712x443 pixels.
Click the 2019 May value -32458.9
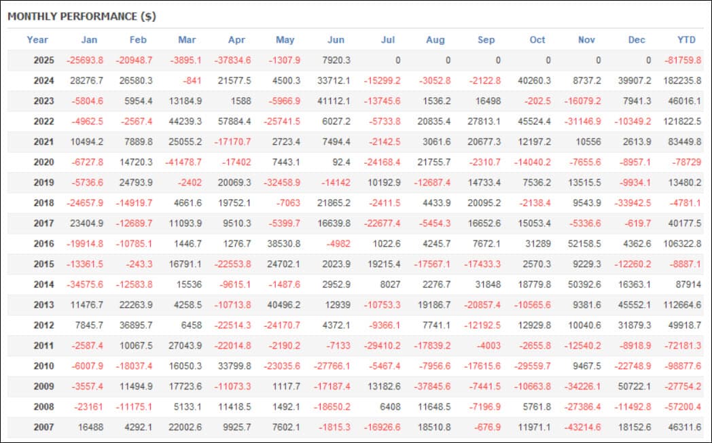click(281, 183)
